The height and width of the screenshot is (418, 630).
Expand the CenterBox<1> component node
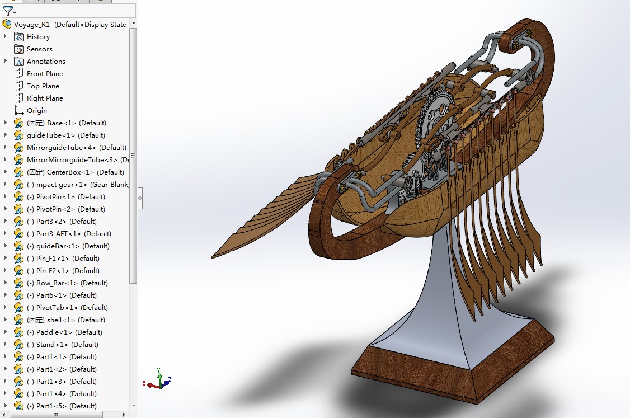6,172
